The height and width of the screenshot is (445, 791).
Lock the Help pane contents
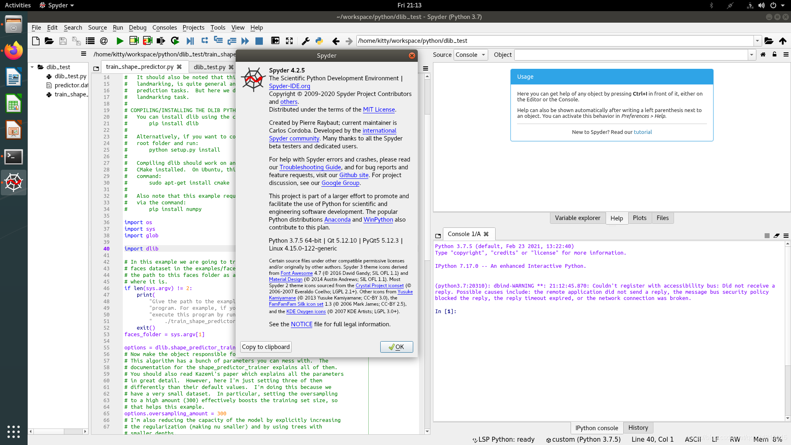[774, 54]
